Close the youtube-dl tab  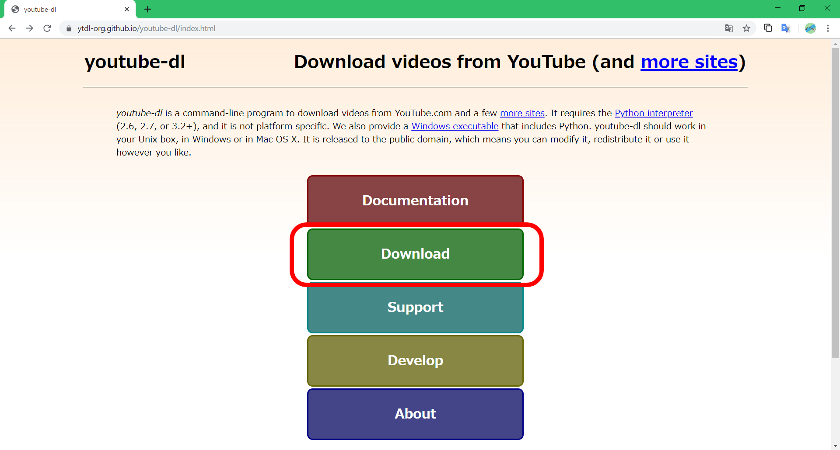[127, 9]
